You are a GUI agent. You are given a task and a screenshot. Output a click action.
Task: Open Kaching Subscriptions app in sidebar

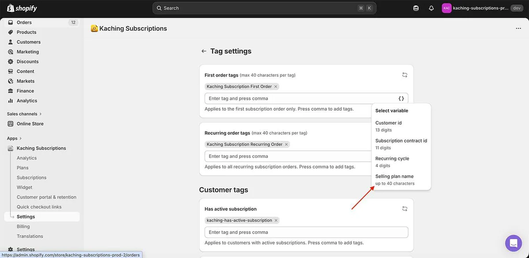click(x=42, y=148)
